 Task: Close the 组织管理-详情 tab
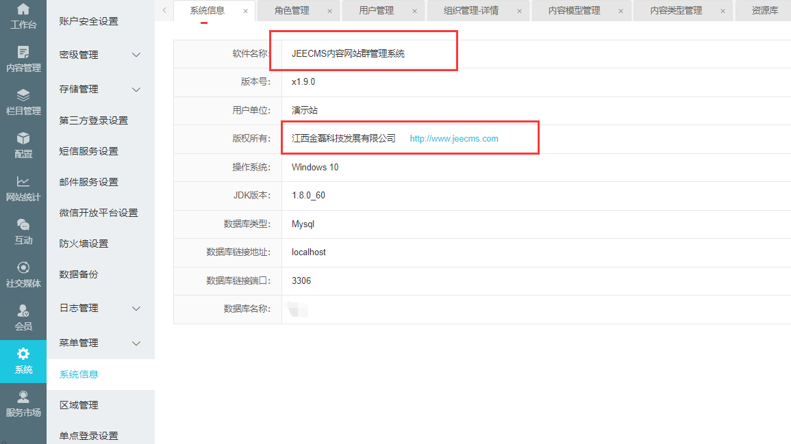[x=520, y=11]
